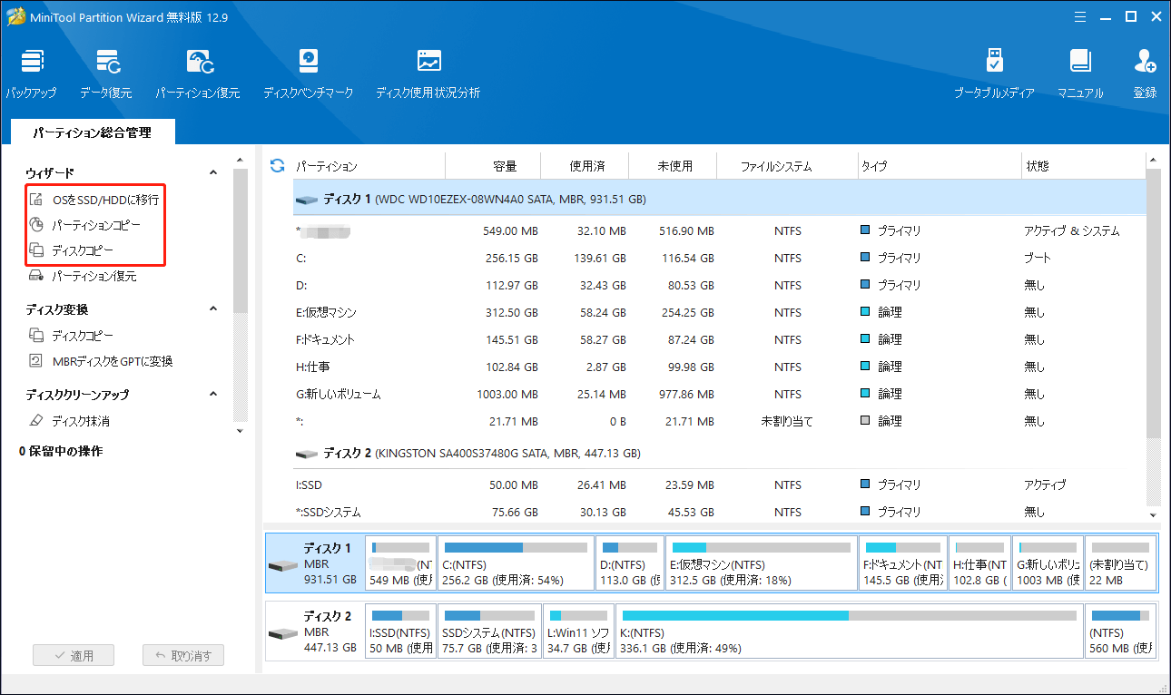Select E:仮想マシン partition row
The image size is (1171, 695).
coord(720,312)
